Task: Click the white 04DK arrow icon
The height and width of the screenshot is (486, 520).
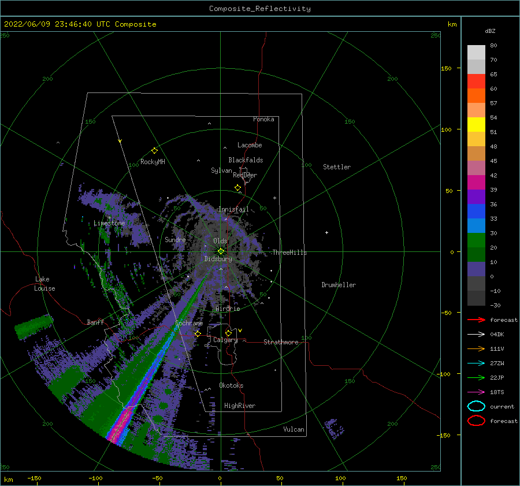Action: 476,334
